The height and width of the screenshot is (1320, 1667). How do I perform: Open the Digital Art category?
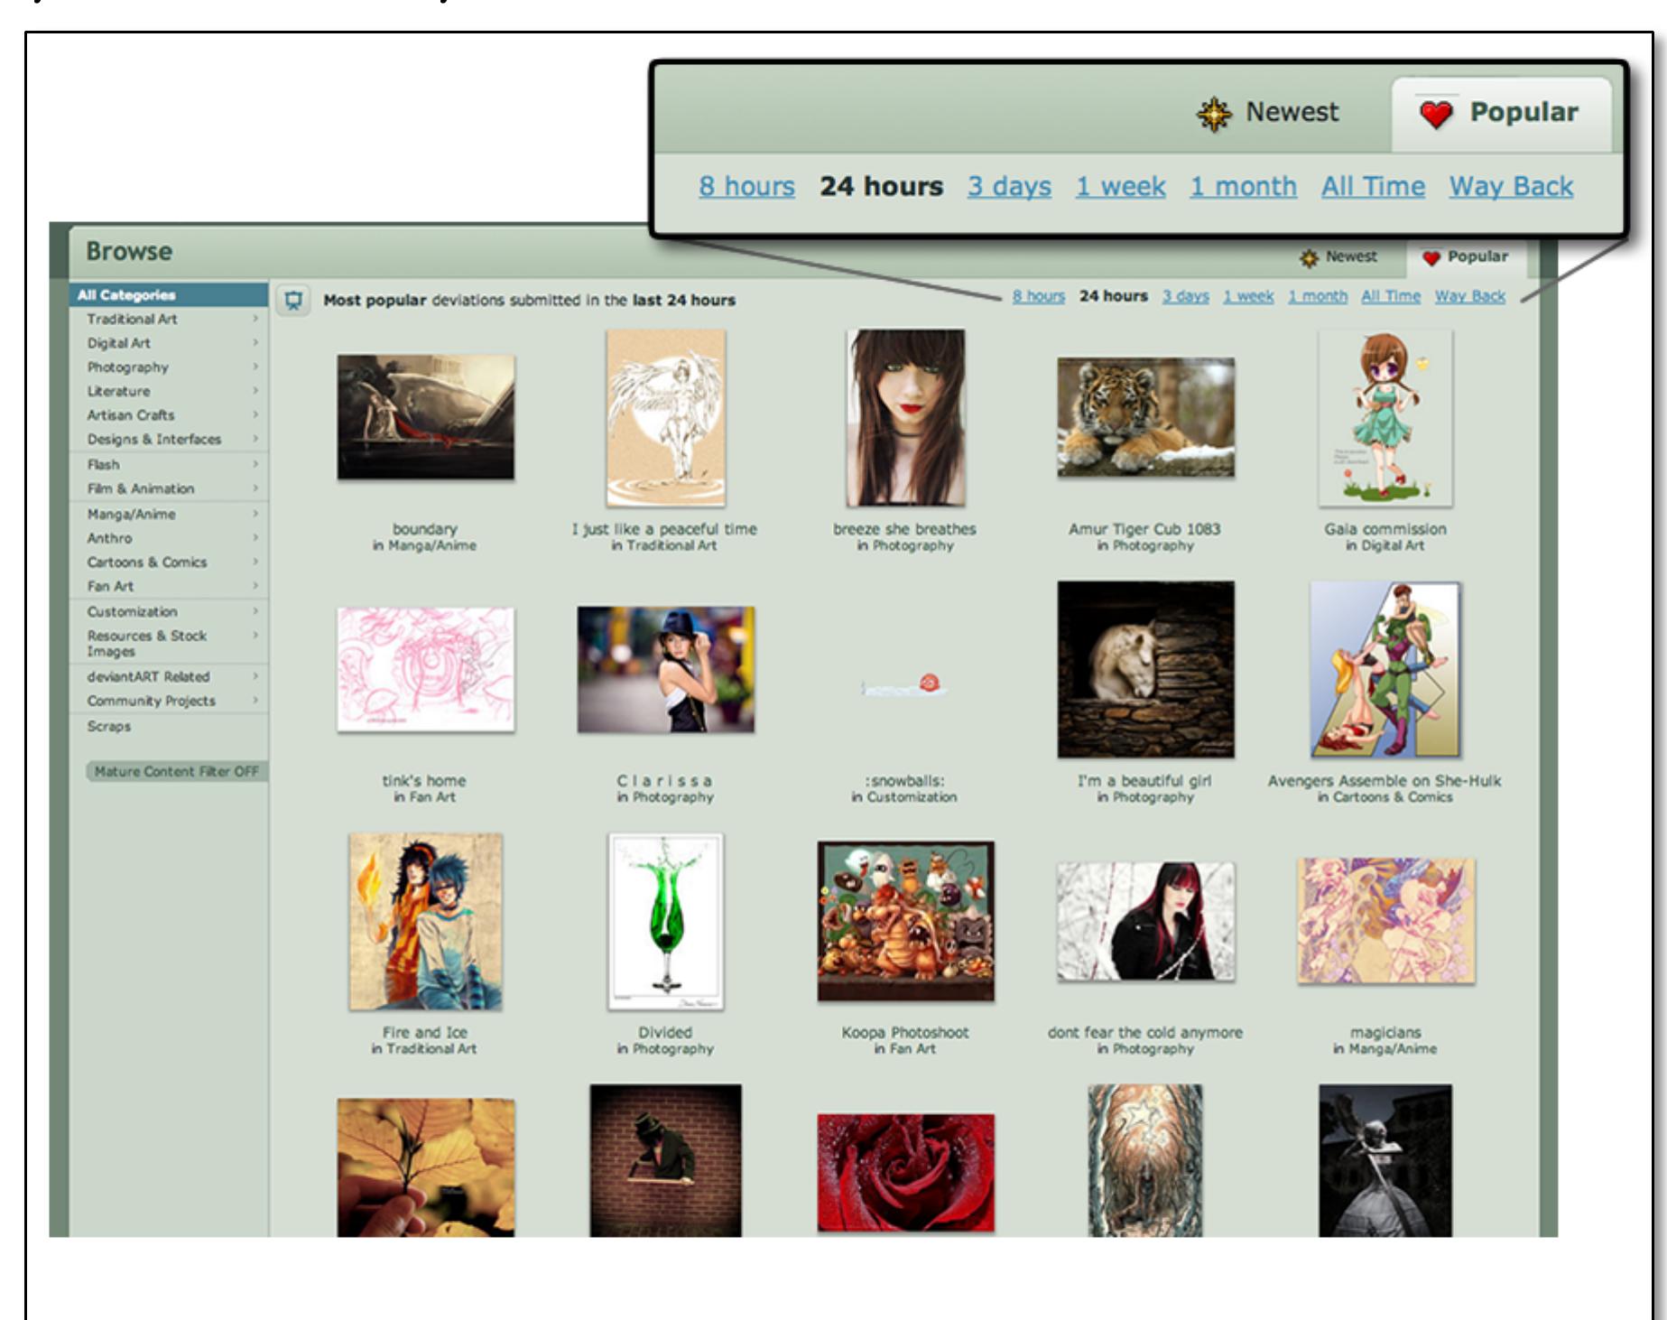pos(119,343)
